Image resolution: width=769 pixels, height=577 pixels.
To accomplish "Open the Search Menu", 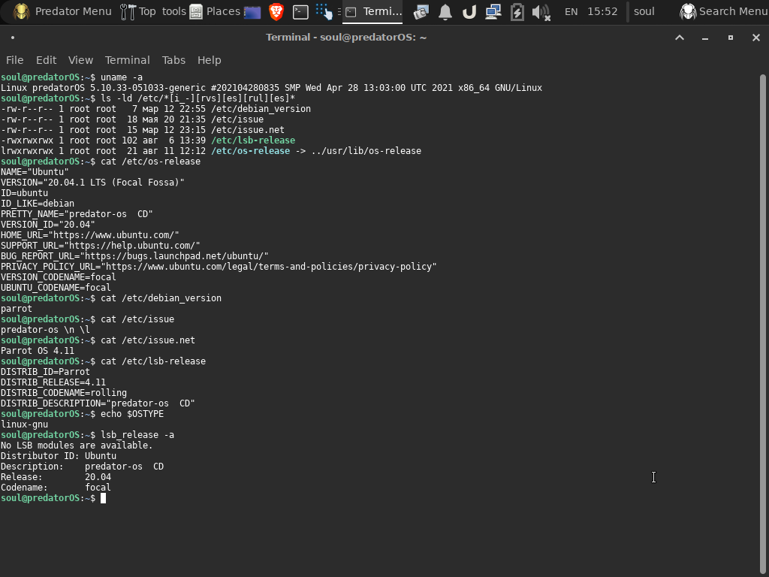I will 724,11.
